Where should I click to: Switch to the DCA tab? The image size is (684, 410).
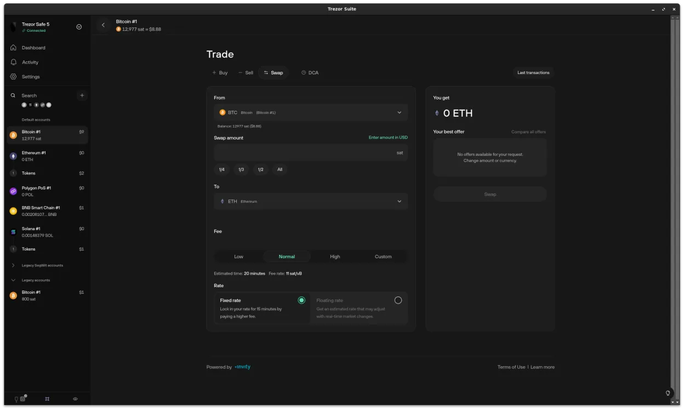[x=310, y=72]
